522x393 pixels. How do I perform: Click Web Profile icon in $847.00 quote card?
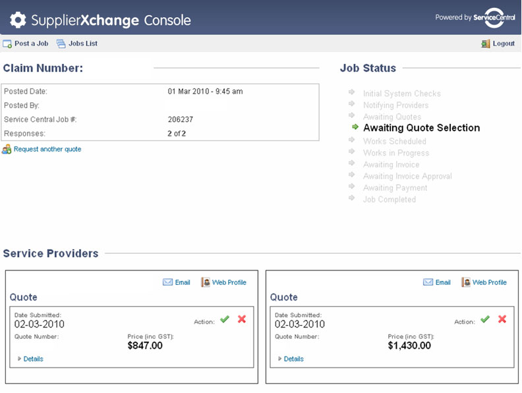206,282
